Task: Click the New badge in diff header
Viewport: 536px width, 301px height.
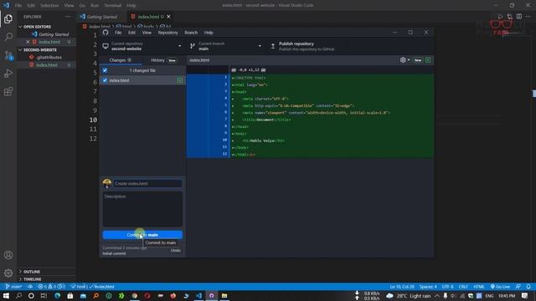Action: [x=418, y=60]
